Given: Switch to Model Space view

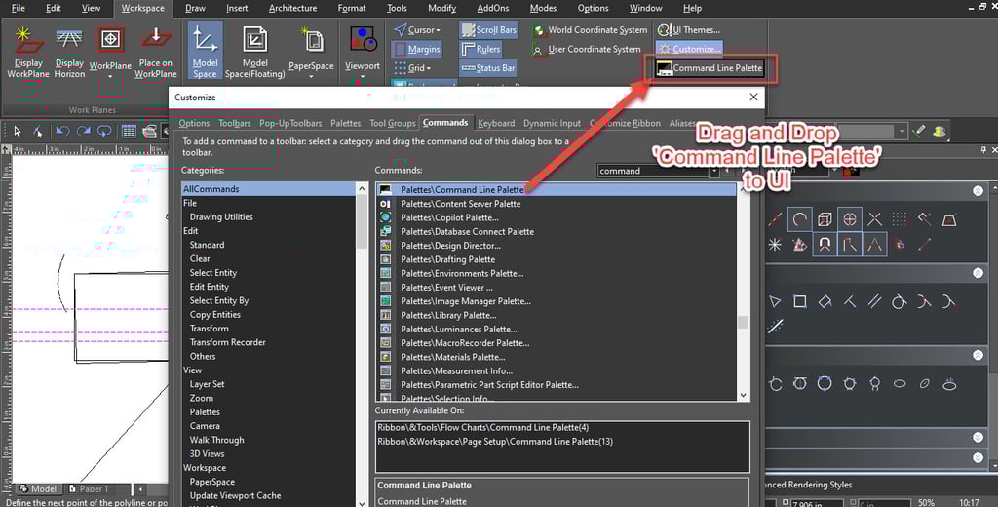Looking at the screenshot, I should (205, 51).
